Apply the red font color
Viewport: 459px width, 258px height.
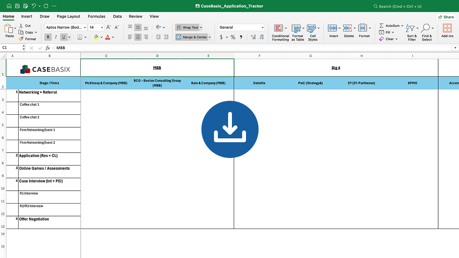pos(108,37)
